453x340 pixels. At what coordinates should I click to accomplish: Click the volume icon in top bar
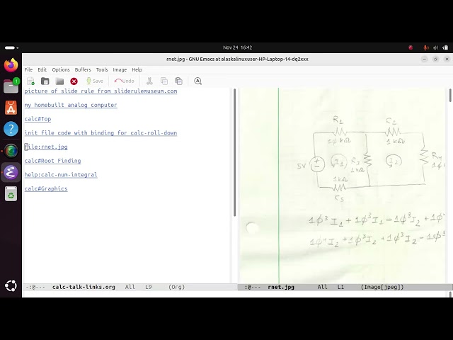pos(435,47)
